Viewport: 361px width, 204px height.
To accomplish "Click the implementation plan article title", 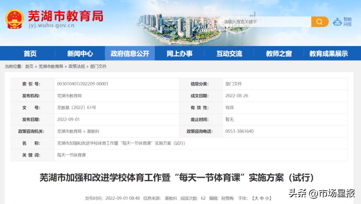I will coord(180,178).
